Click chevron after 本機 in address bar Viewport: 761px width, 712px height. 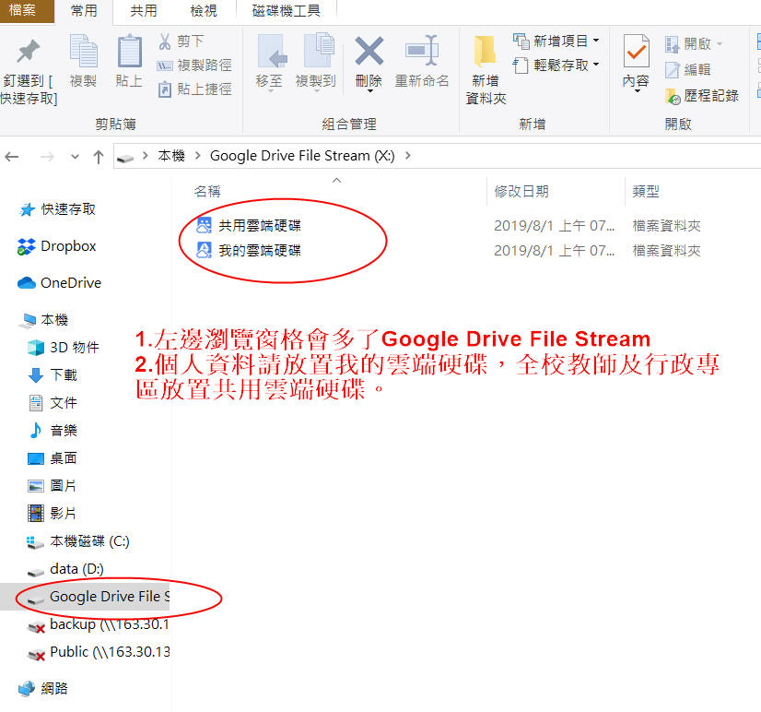click(x=197, y=156)
